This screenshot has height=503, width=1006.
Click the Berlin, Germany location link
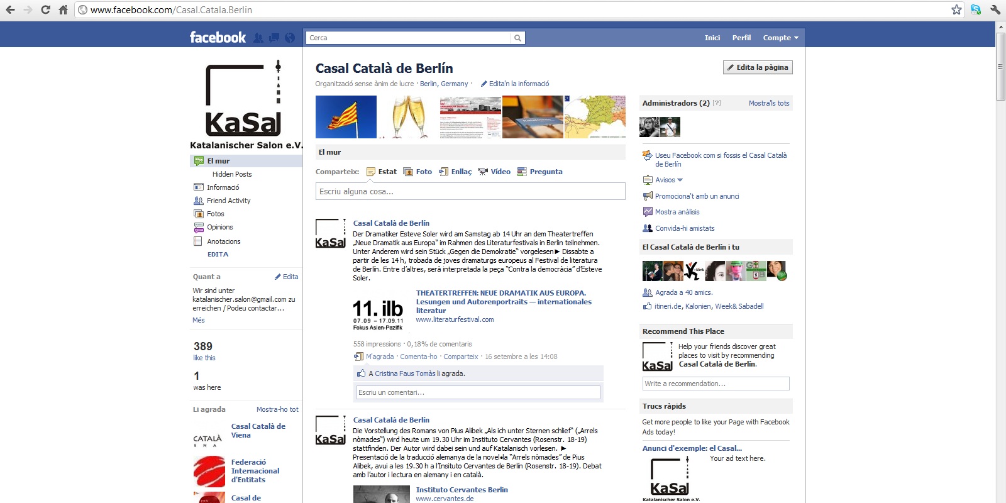(444, 84)
